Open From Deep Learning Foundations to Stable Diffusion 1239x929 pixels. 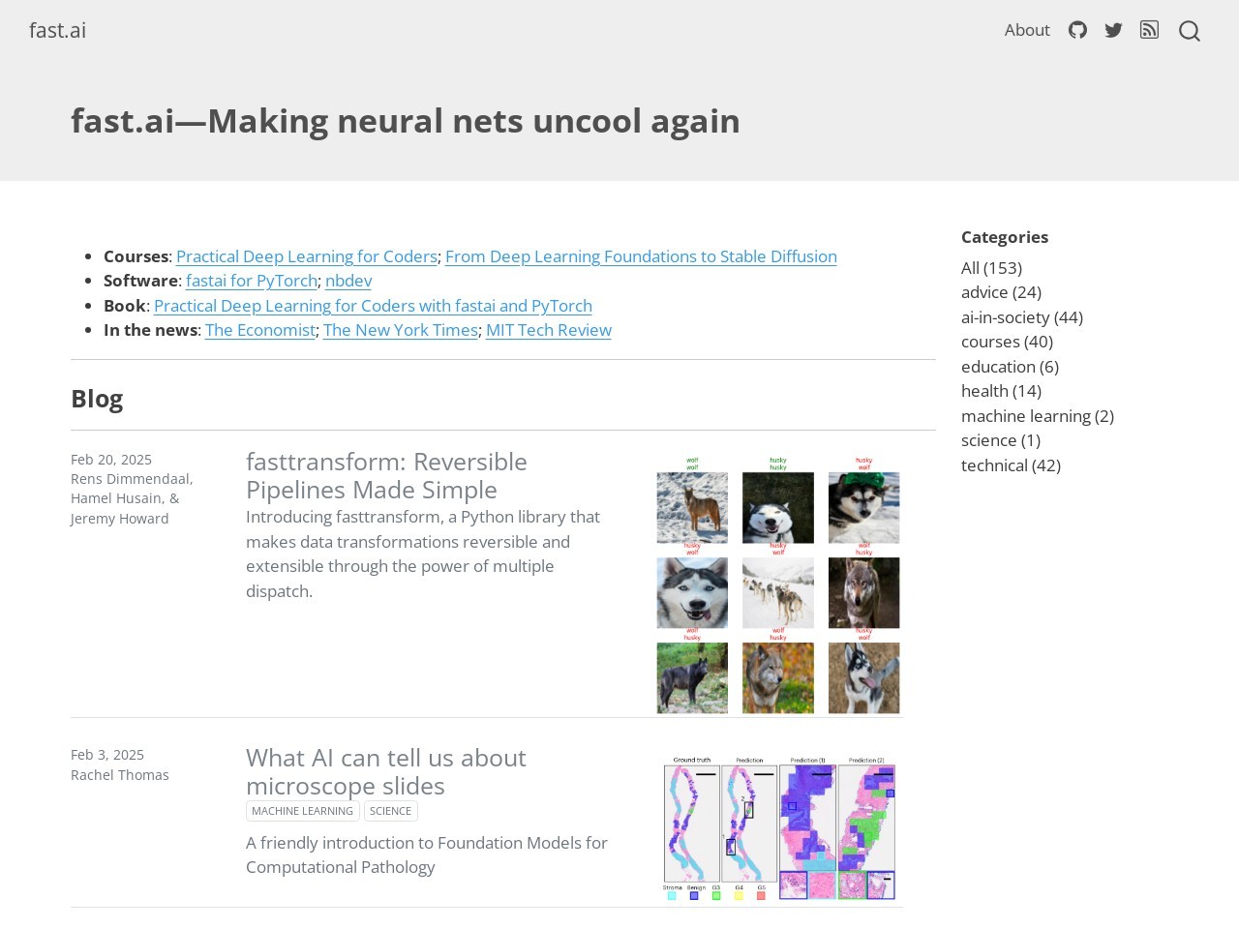tap(641, 256)
